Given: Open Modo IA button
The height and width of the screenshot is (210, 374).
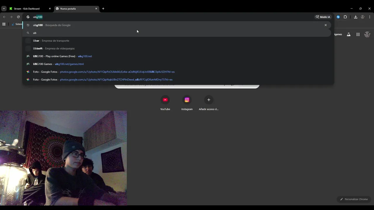Looking at the screenshot, I should point(323,17).
